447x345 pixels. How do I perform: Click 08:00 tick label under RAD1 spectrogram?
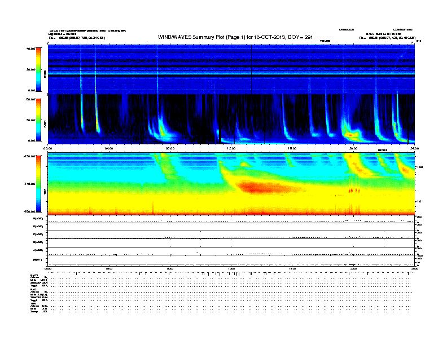coord(170,148)
